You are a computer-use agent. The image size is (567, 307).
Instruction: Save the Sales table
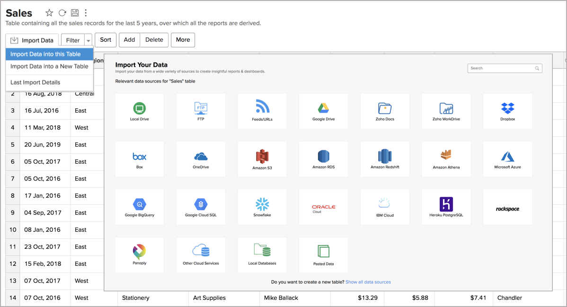tap(74, 13)
